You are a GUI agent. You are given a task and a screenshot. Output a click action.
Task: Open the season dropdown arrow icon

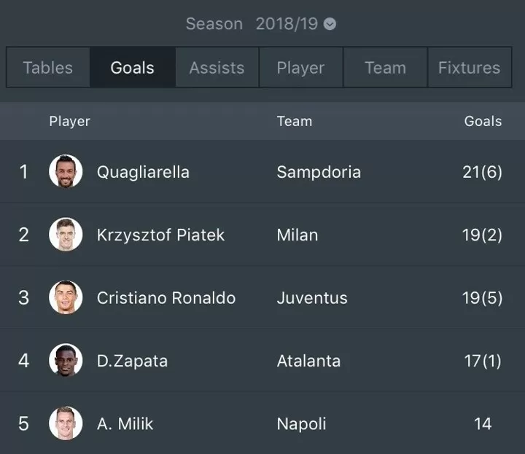330,24
